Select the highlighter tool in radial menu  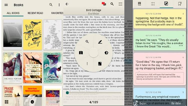click(x=100, y=42)
